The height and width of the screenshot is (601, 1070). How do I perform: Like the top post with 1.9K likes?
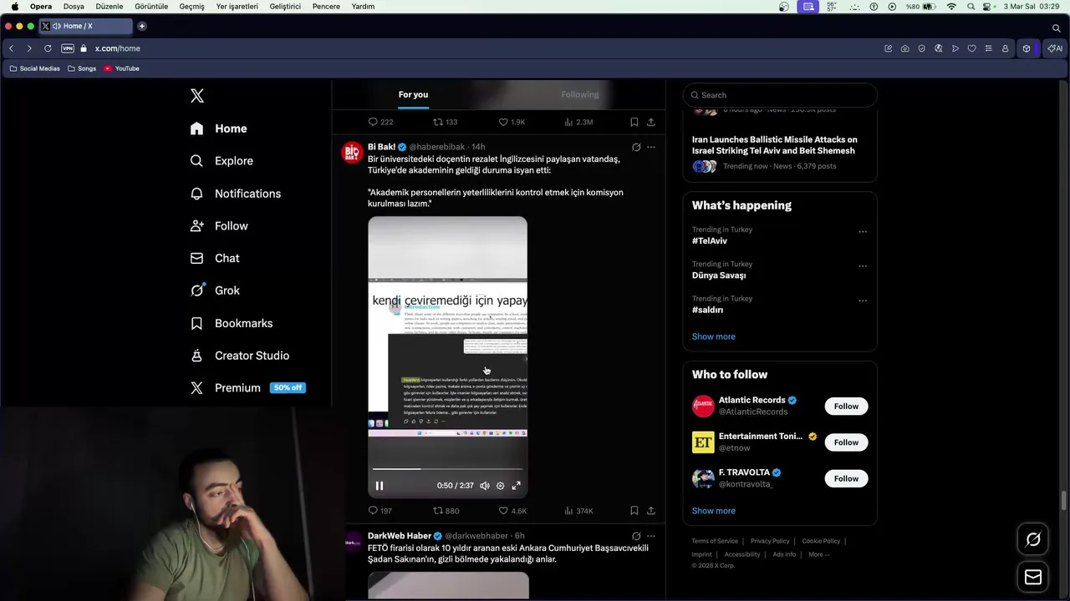click(512, 122)
